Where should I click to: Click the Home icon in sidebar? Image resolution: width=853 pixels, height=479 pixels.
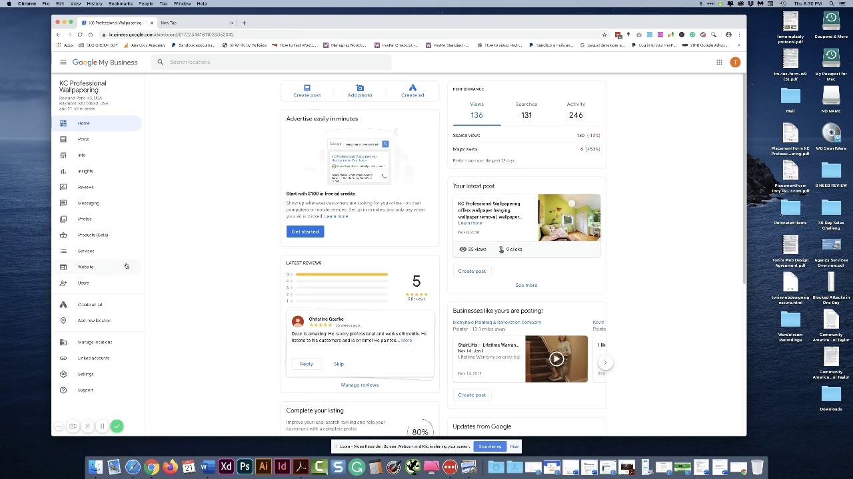tap(63, 123)
